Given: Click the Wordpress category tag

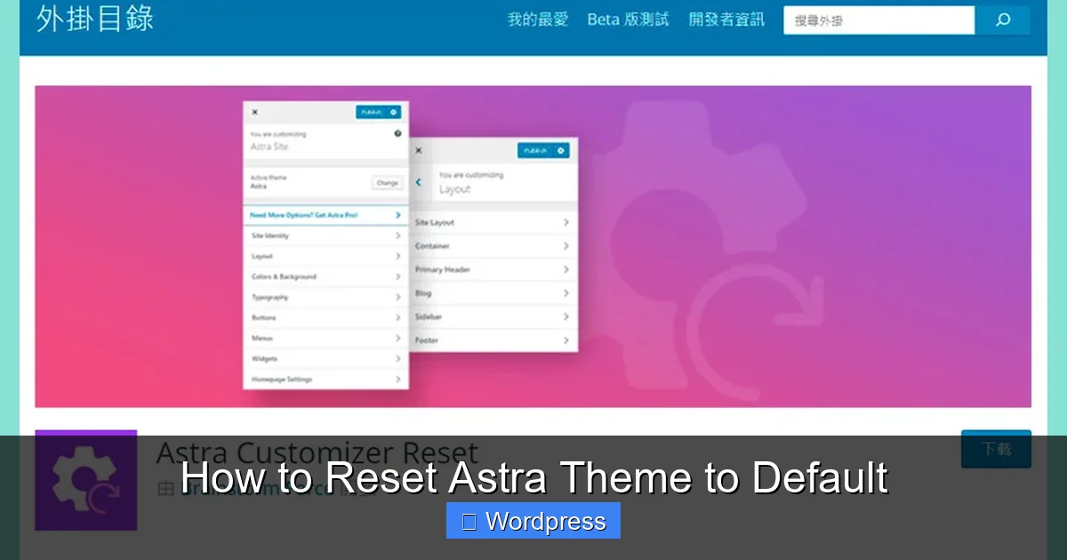Looking at the screenshot, I should (533, 521).
